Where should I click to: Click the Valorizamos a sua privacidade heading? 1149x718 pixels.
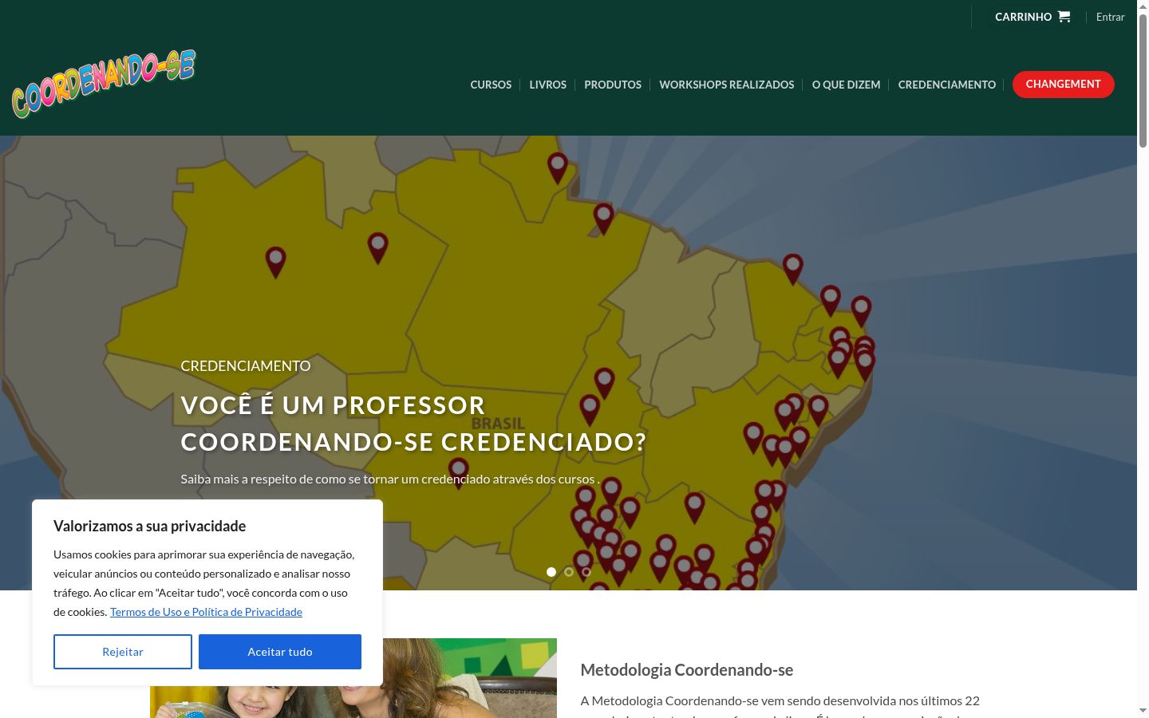tap(150, 526)
